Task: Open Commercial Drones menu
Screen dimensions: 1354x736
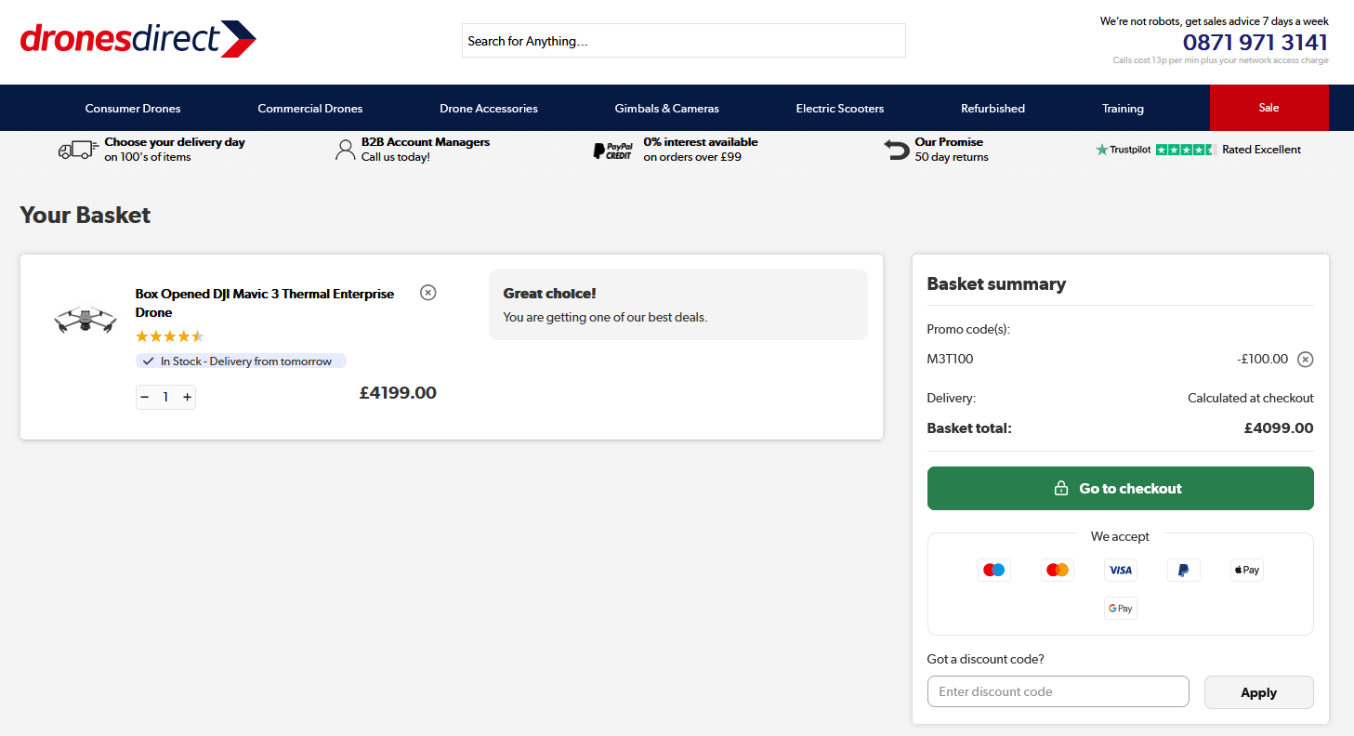Action: (x=310, y=109)
